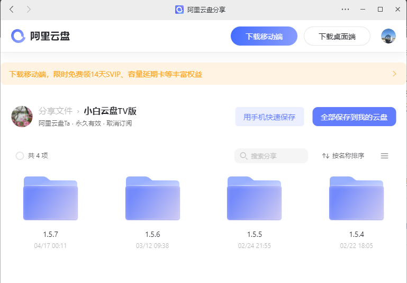Open the 1.5.4 folder icon

point(356,198)
